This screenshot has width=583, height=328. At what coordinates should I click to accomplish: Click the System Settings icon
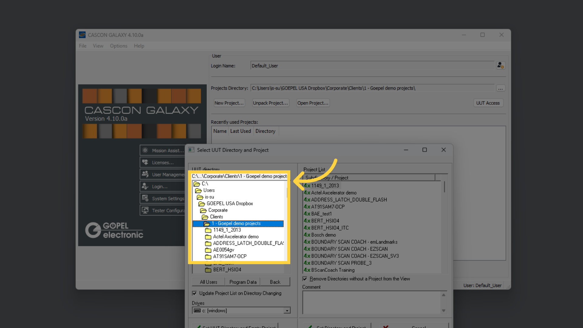(145, 198)
